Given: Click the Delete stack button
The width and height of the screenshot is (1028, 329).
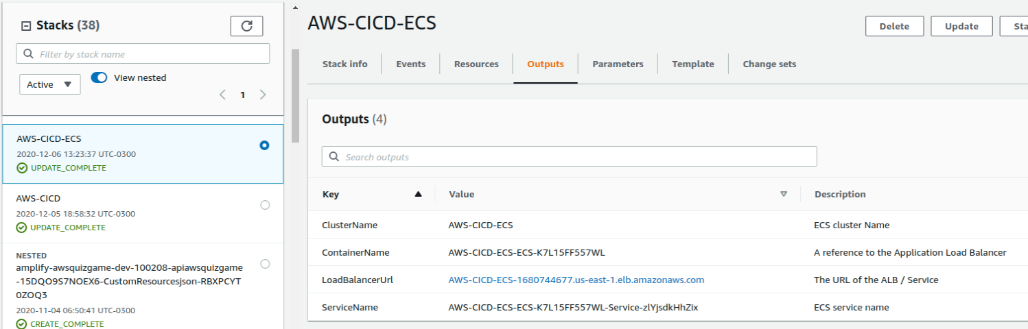Looking at the screenshot, I should (x=894, y=26).
